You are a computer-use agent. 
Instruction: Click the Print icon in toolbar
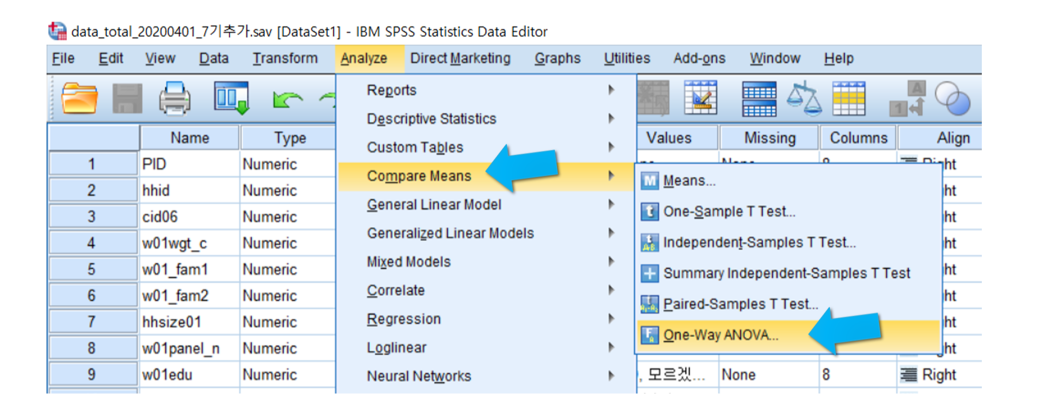pyautogui.click(x=175, y=98)
